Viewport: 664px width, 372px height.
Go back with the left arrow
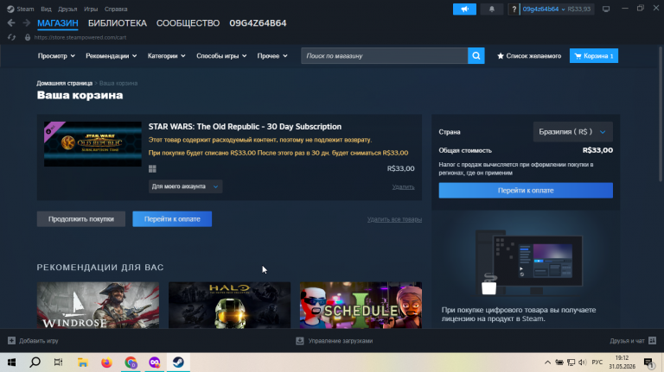(x=11, y=22)
